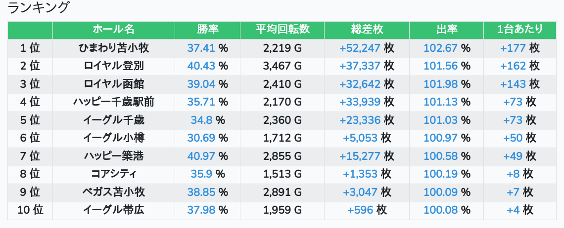
Task: Open the ひまわり苫小牧 hall name
Action: [x=113, y=48]
